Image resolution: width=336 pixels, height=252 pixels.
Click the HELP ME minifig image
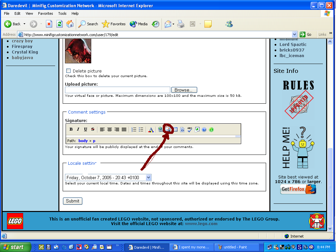(x=298, y=148)
